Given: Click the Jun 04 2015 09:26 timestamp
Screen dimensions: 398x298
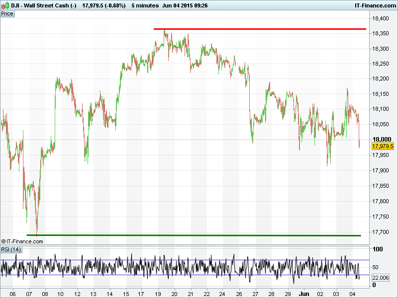Looking at the screenshot, I should [185, 5].
